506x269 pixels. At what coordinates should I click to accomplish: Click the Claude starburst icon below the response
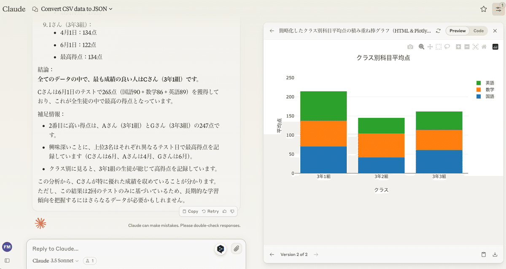(40, 224)
